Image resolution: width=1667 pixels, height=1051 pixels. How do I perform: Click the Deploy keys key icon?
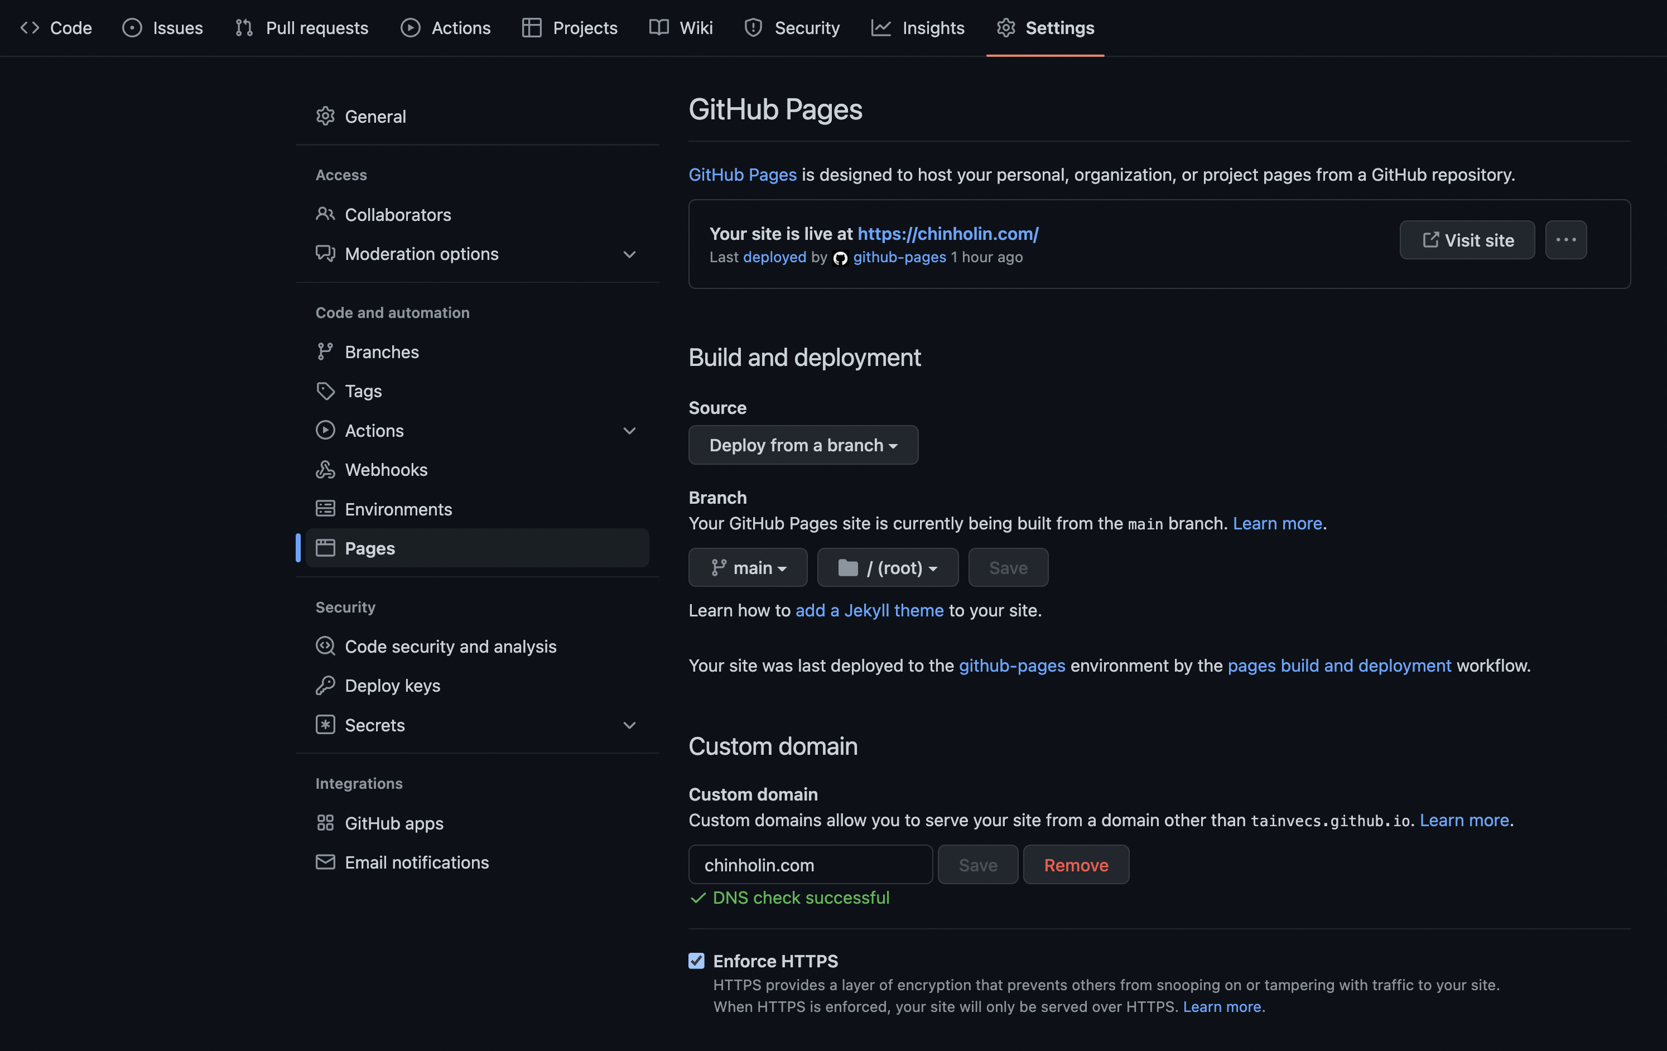pyautogui.click(x=325, y=686)
